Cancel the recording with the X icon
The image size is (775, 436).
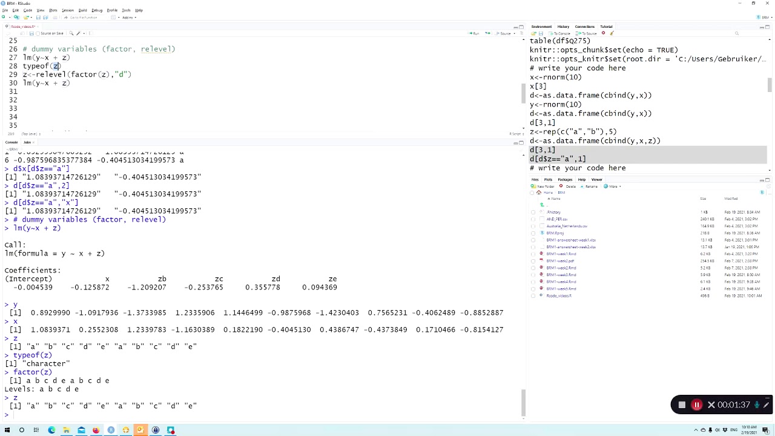click(711, 405)
